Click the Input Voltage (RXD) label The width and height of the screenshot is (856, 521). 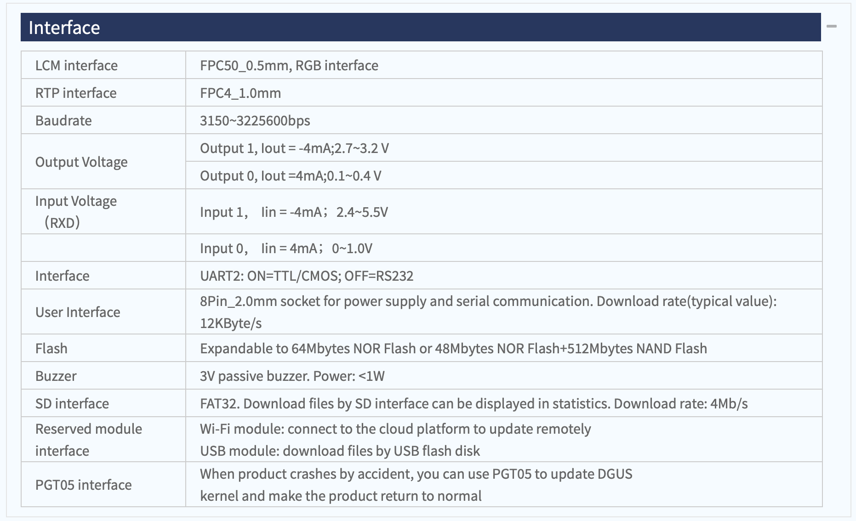(x=76, y=212)
